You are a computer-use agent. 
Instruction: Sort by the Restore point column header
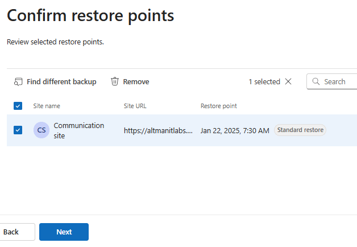(x=218, y=106)
